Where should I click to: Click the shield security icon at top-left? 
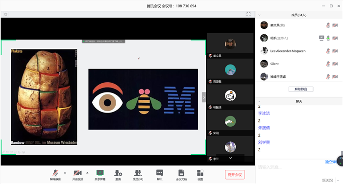pos(6,14)
